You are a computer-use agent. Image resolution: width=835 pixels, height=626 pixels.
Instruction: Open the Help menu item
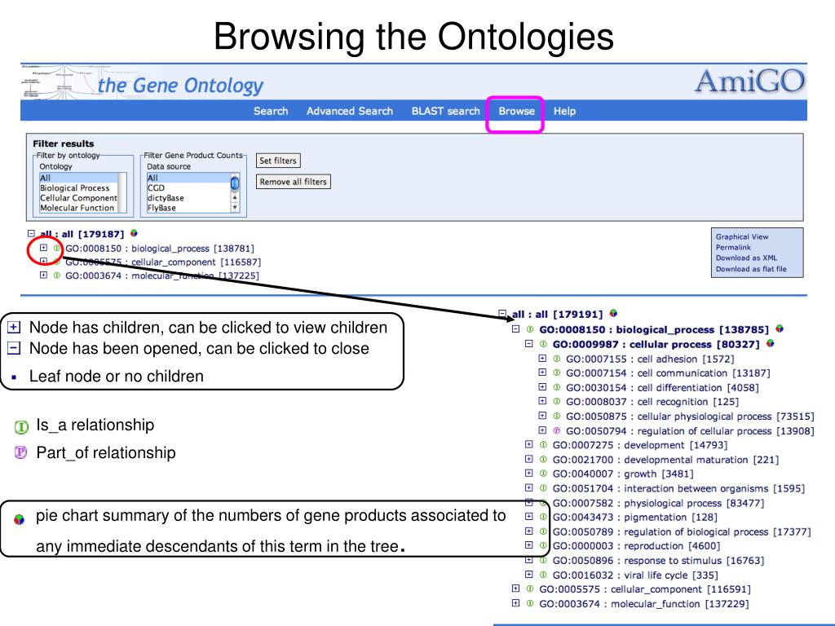[x=564, y=111]
